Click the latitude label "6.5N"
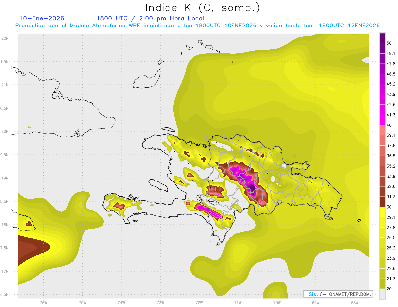This screenshot has height=307, width=398. (x=5, y=294)
